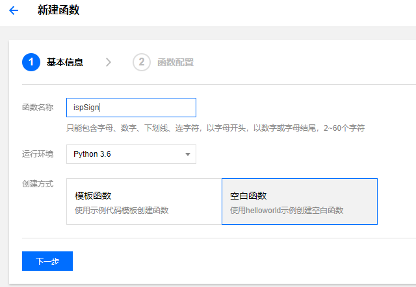This screenshot has width=416, height=287.
Task: Click the step 2 circle icon
Action: point(141,62)
